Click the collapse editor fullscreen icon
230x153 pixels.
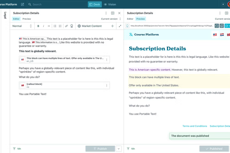[120, 26]
